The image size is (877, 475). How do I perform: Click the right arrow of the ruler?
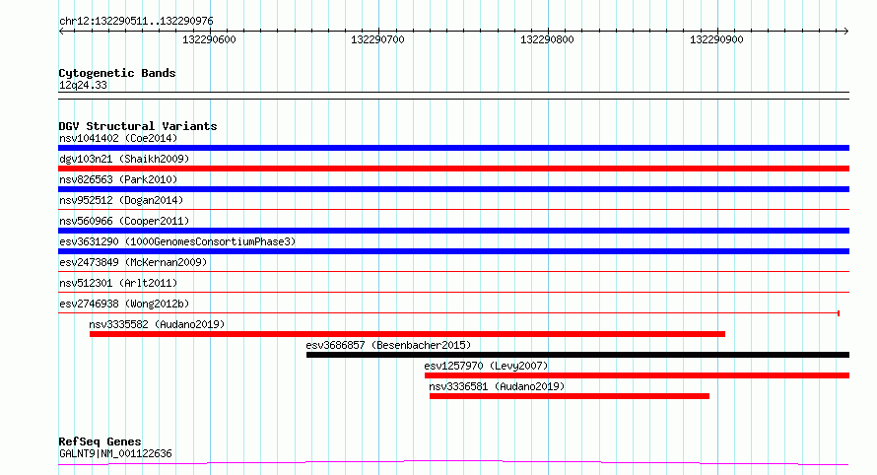point(845,31)
